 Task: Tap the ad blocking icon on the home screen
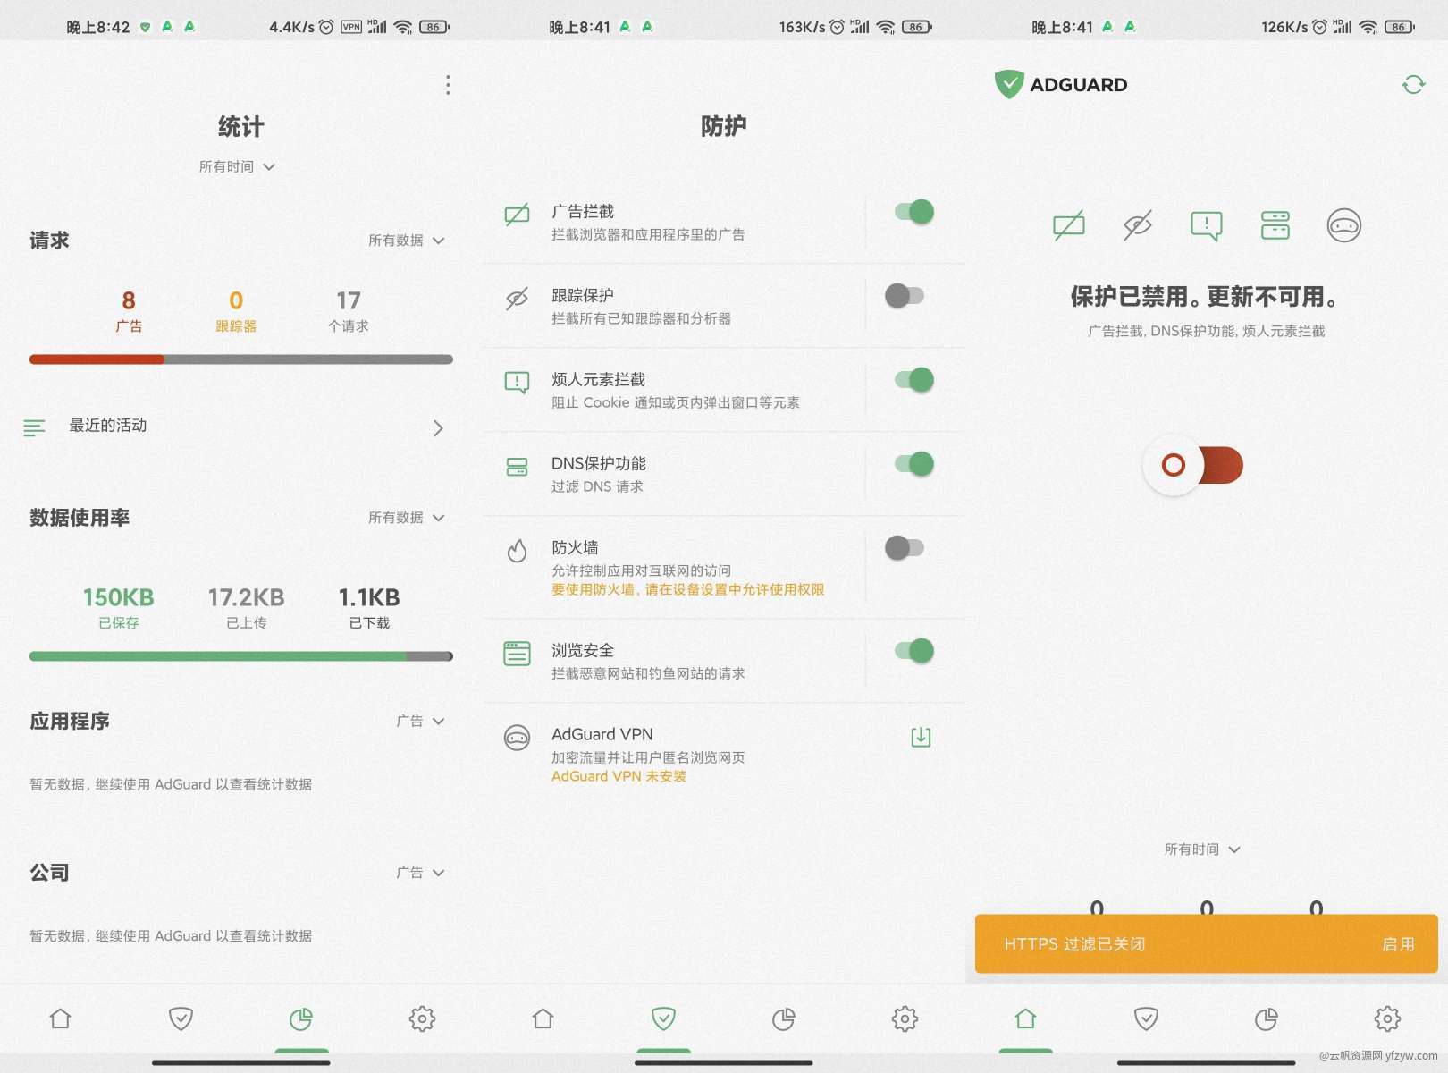point(1069,225)
